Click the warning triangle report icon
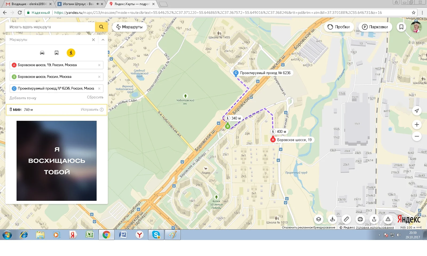427x256 pixels. [388, 219]
